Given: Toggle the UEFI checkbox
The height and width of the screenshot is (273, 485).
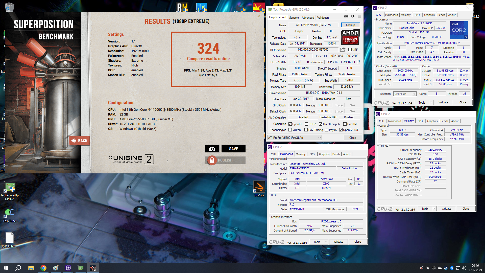Looking at the screenshot, I should 350,50.
